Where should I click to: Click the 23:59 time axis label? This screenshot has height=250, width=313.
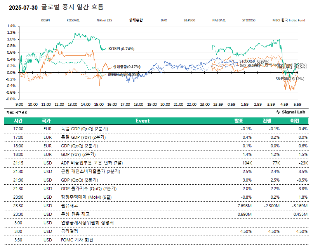218,105
